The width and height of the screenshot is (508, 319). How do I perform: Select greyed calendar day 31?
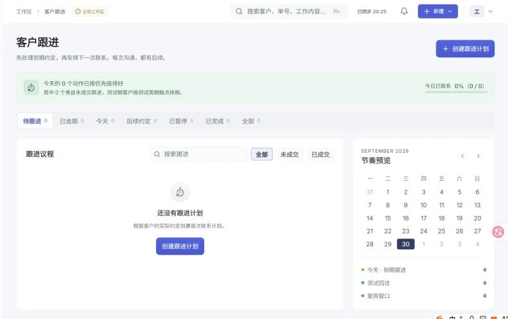tap(370, 192)
